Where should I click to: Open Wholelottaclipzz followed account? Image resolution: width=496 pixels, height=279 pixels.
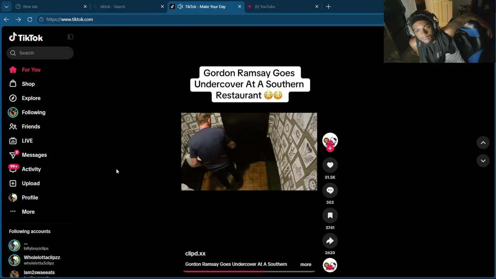(34, 260)
